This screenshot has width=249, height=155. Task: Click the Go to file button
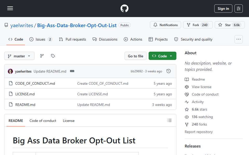pos(135,56)
